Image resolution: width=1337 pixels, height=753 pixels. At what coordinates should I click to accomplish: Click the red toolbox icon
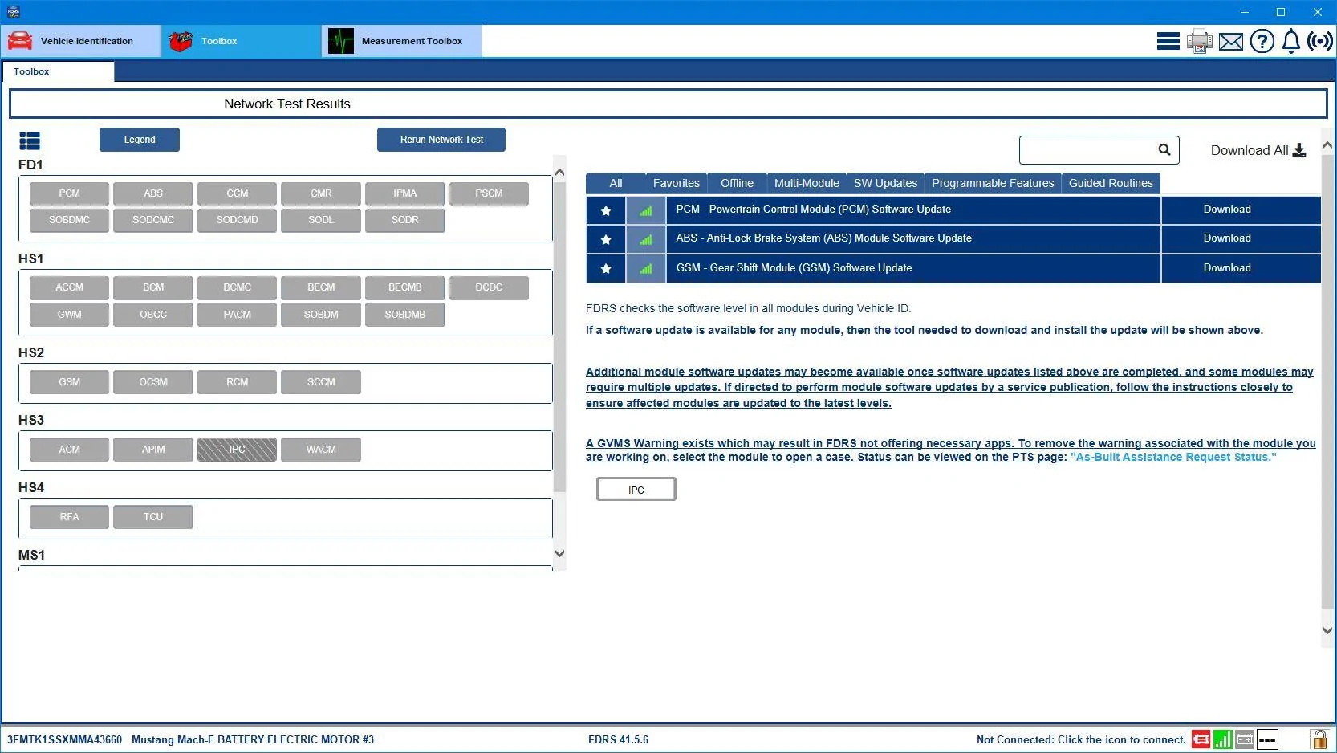(x=181, y=41)
